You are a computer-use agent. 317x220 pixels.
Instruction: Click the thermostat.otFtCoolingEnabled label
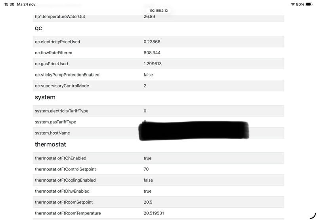66,180
